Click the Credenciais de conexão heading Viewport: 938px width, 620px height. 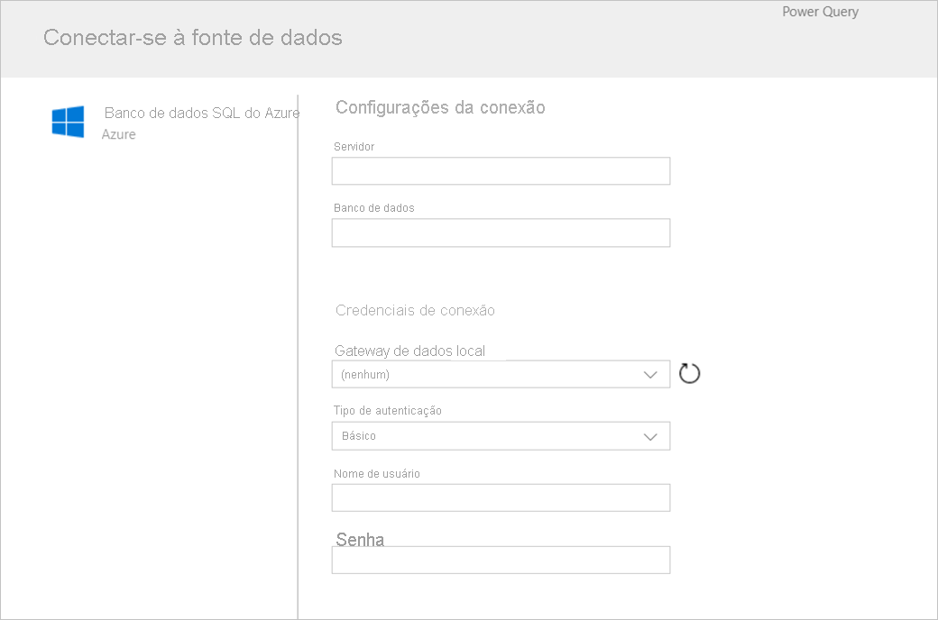[415, 310]
